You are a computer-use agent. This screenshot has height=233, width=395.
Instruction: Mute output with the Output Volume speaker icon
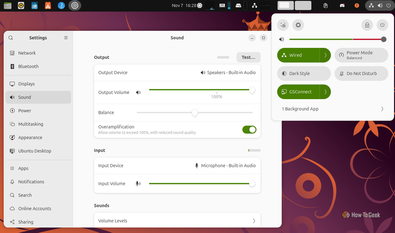[x=138, y=92]
